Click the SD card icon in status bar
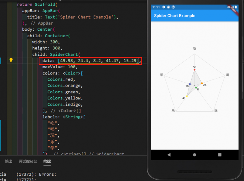 pos(168,7)
